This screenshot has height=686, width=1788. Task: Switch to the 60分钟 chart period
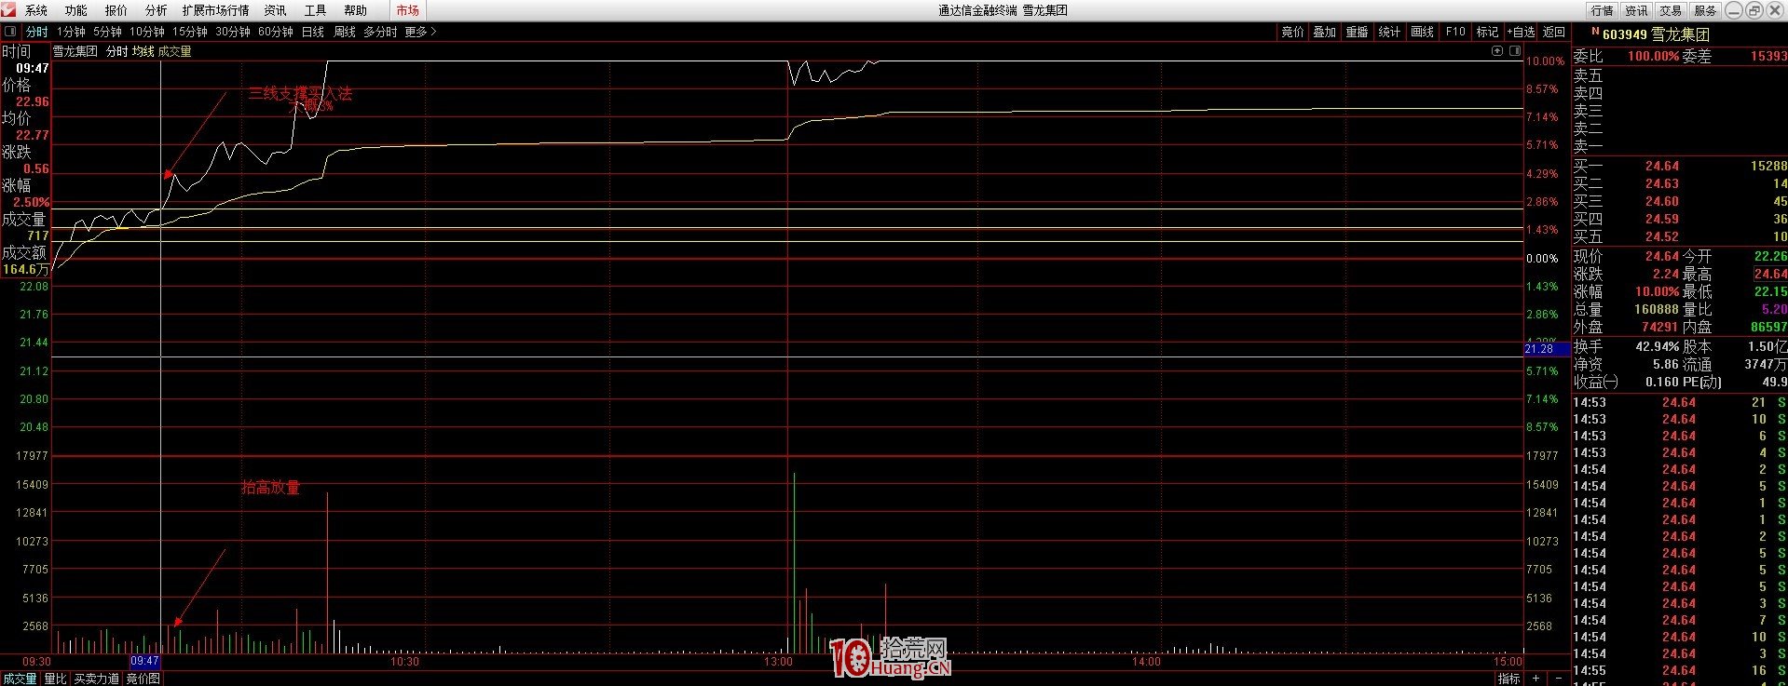coord(276,32)
